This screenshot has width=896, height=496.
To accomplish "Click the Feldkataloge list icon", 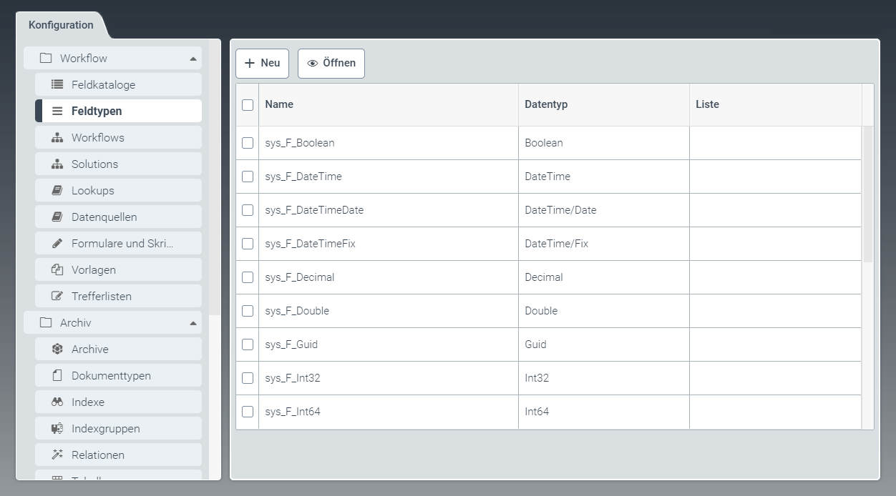I will pos(57,84).
